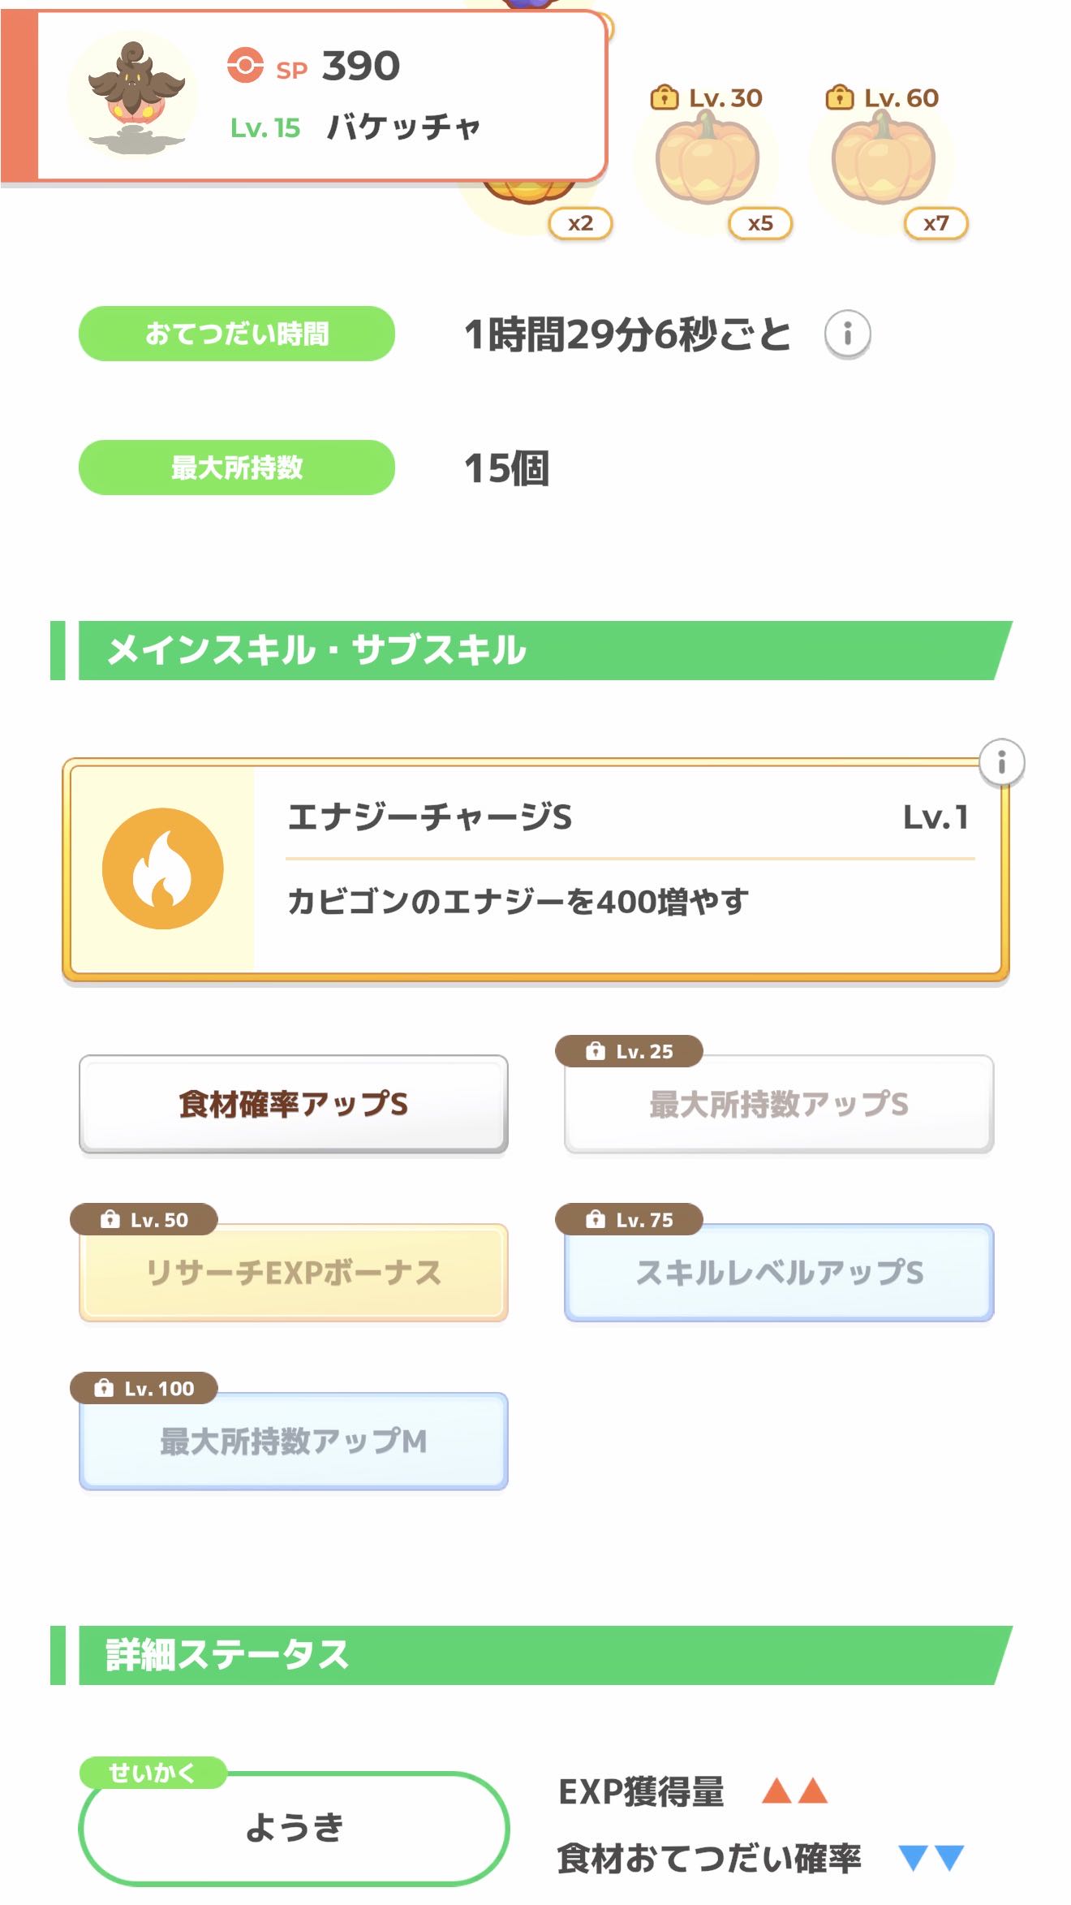Tap the SP Poké Ball icon
The image size is (1071, 1905).
point(245,66)
